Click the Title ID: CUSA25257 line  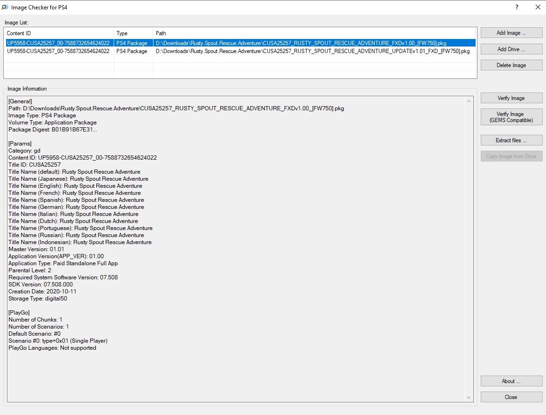point(34,165)
